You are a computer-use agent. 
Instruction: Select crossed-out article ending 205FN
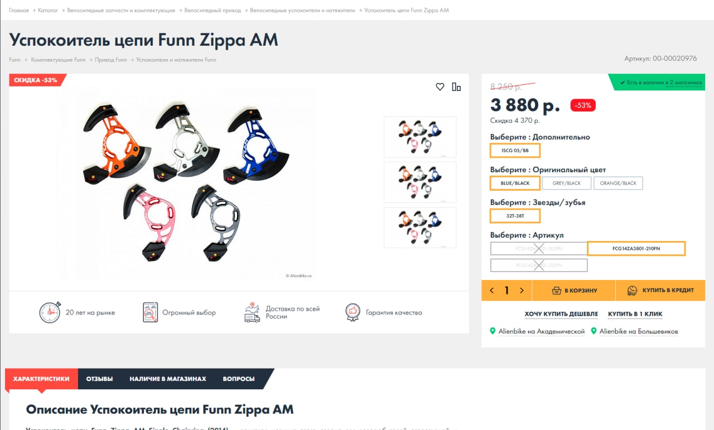coord(539,248)
